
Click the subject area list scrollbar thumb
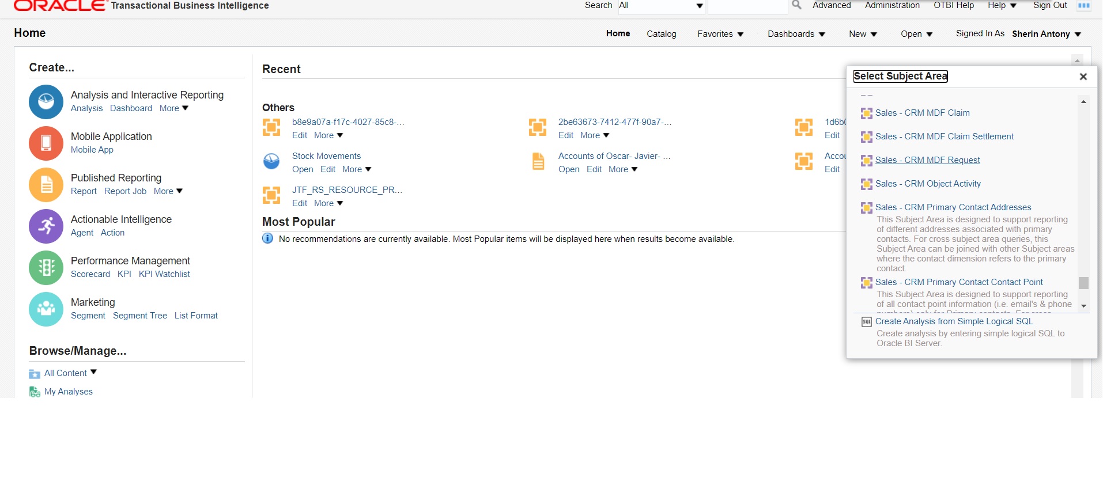pos(1083,283)
